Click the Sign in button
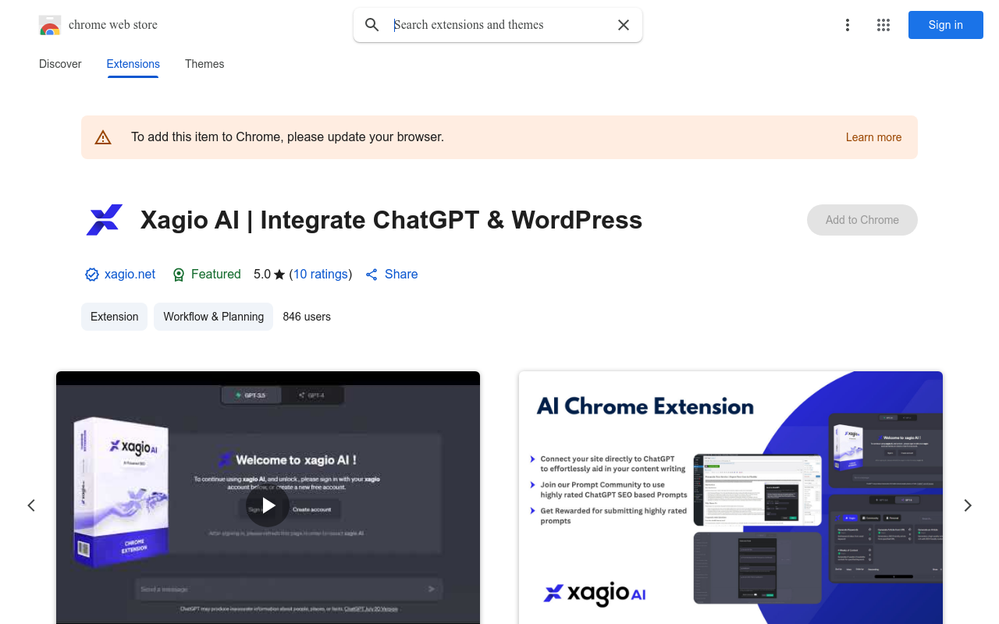 click(946, 25)
